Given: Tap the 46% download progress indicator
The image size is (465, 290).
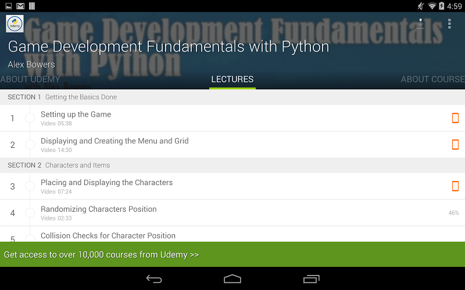Looking at the screenshot, I should 454,213.
